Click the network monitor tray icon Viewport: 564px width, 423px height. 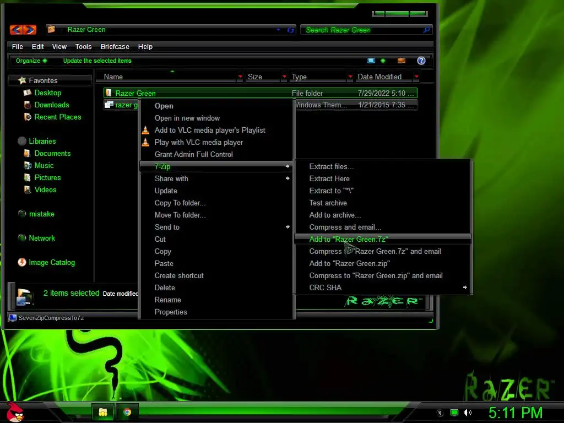[454, 413]
